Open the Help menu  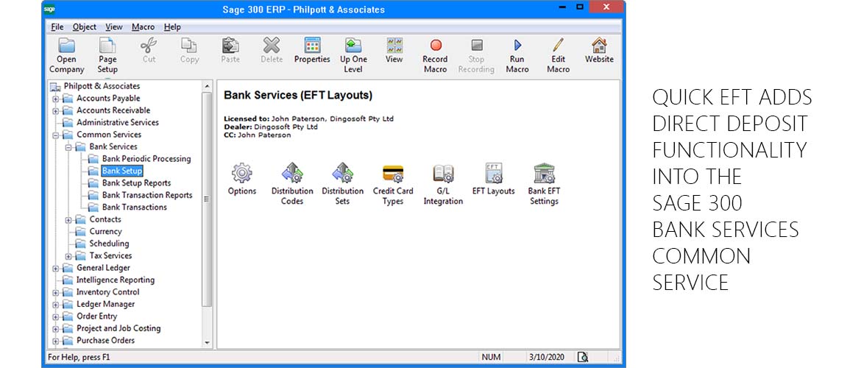pyautogui.click(x=172, y=27)
